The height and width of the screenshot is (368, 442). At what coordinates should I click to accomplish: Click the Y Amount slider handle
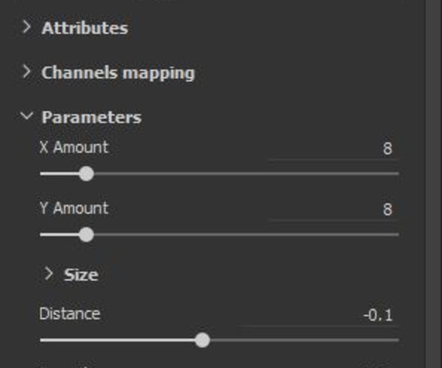pyautogui.click(x=86, y=235)
